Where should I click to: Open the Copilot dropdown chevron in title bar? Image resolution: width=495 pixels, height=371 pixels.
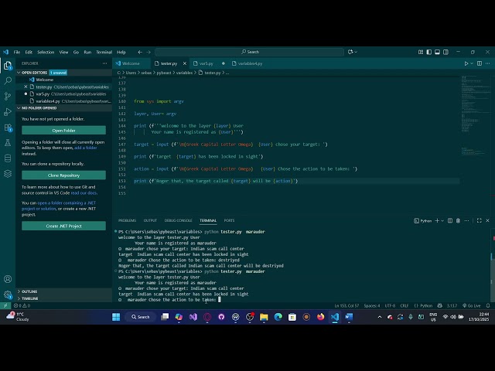tap(356, 52)
